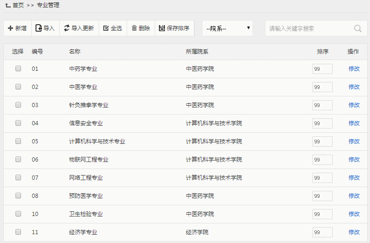The image size is (370, 243).
Task: Click the 全选 select-all check icon
Action: pyautogui.click(x=106, y=28)
